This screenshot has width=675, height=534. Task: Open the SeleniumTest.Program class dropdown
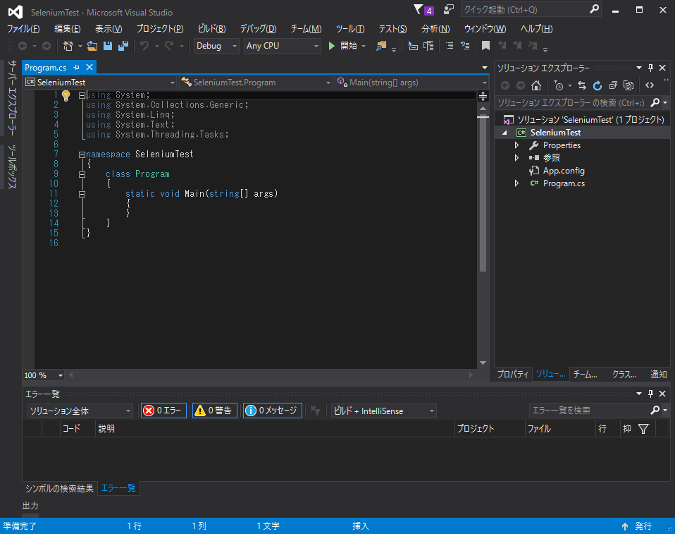256,83
